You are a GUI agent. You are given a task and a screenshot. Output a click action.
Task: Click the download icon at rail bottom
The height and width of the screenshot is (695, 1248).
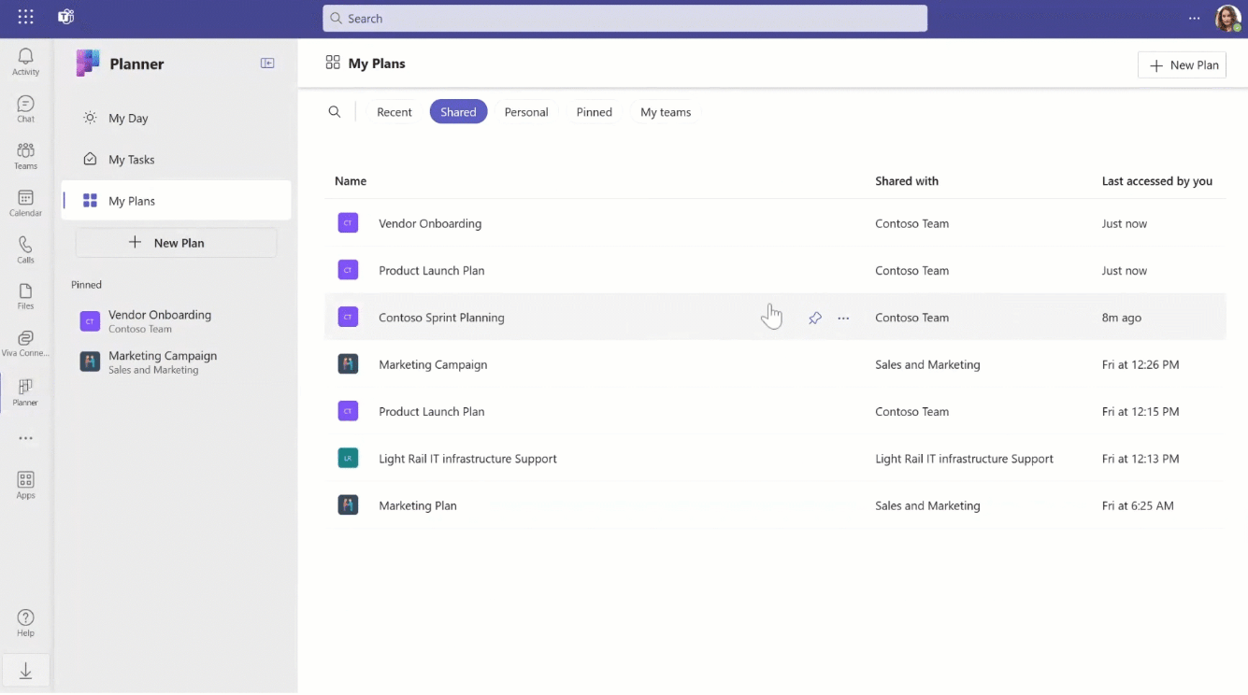point(25,671)
